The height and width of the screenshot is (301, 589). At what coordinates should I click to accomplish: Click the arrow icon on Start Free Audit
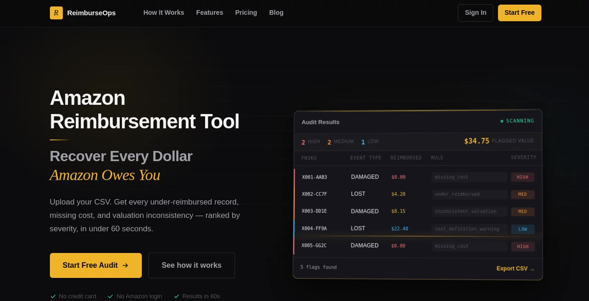pyautogui.click(x=125, y=265)
